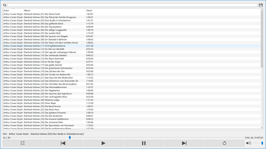
Task: Select '(20) Der Hunde von Baskerville'
Action: click(x=132, y=75)
